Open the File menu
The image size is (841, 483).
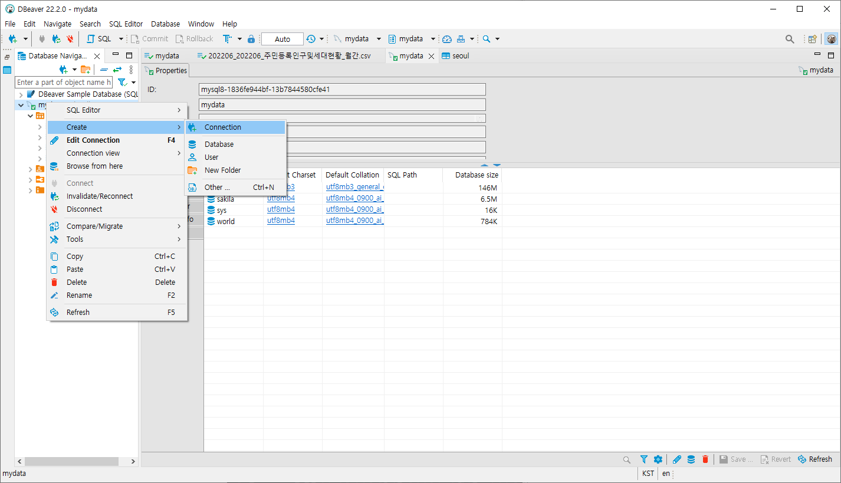tap(10, 24)
